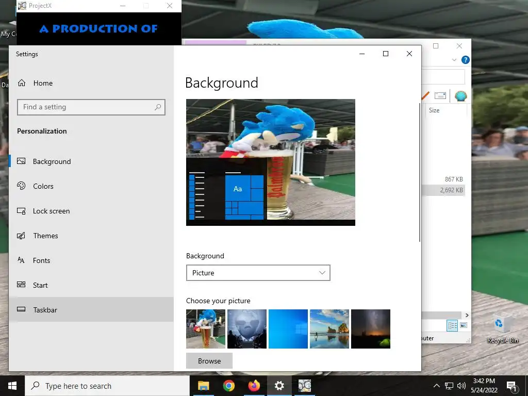Viewport: 528px width, 396px height.
Task: Show hidden system tray icons
Action: point(436,386)
